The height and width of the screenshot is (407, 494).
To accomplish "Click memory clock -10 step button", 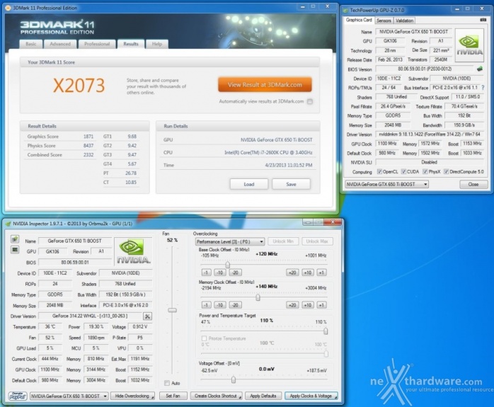I will [x=220, y=305].
